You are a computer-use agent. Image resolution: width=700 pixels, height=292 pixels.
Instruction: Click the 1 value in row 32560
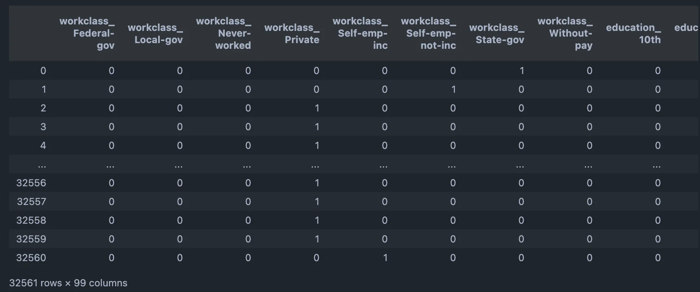click(x=385, y=258)
